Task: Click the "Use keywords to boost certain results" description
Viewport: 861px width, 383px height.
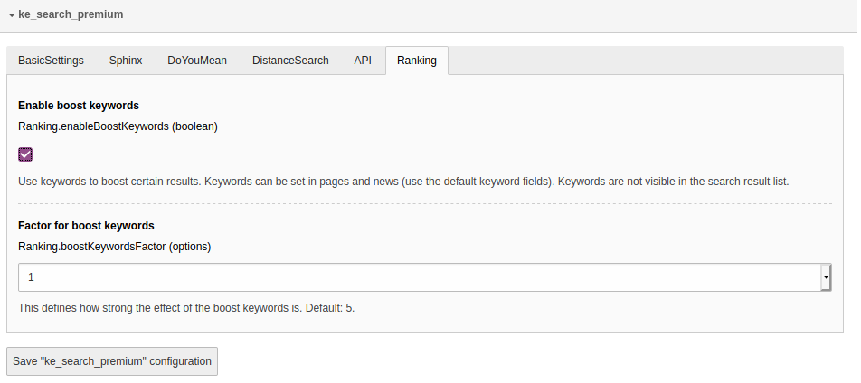Action: point(403,181)
